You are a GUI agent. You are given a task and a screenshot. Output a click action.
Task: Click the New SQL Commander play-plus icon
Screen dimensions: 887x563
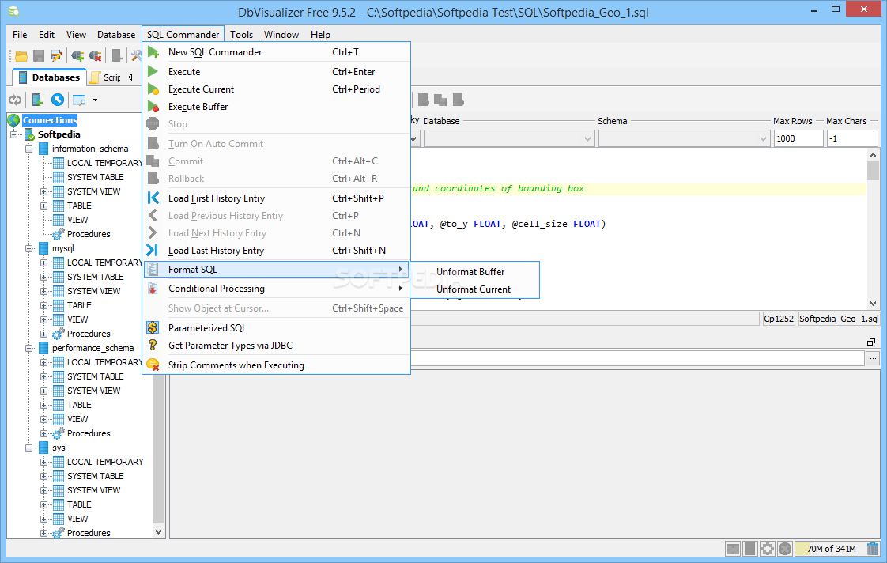tap(153, 52)
